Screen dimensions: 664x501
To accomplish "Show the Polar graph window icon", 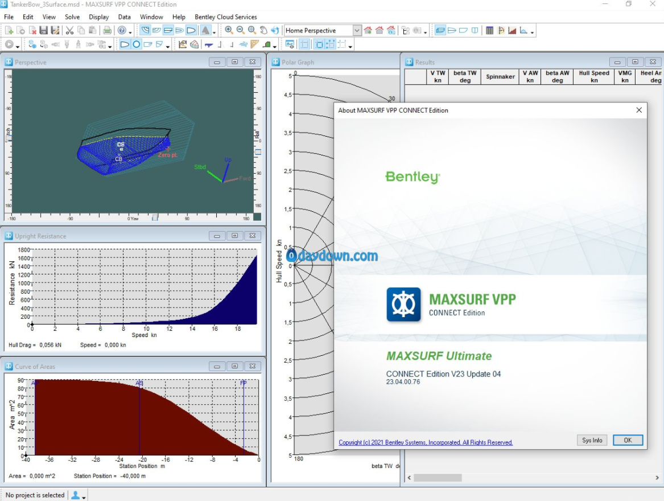I will [x=501, y=31].
